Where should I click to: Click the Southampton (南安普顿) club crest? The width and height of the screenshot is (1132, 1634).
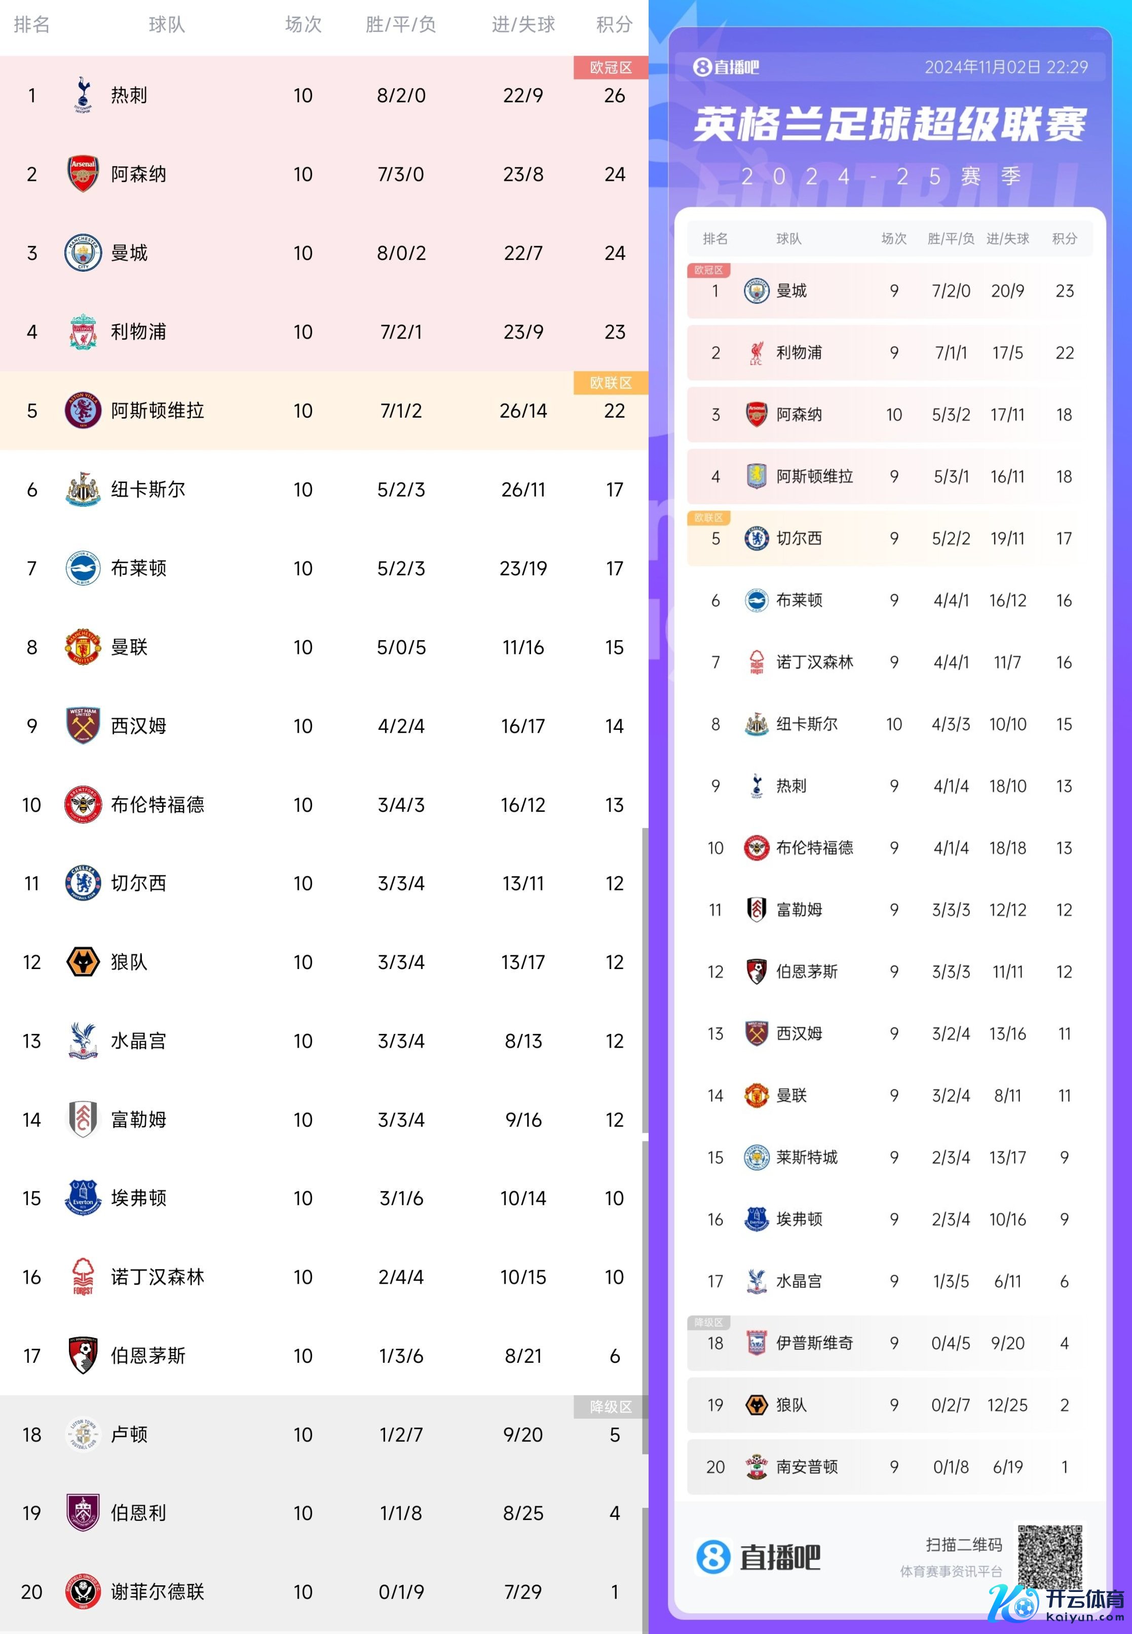(x=756, y=1467)
